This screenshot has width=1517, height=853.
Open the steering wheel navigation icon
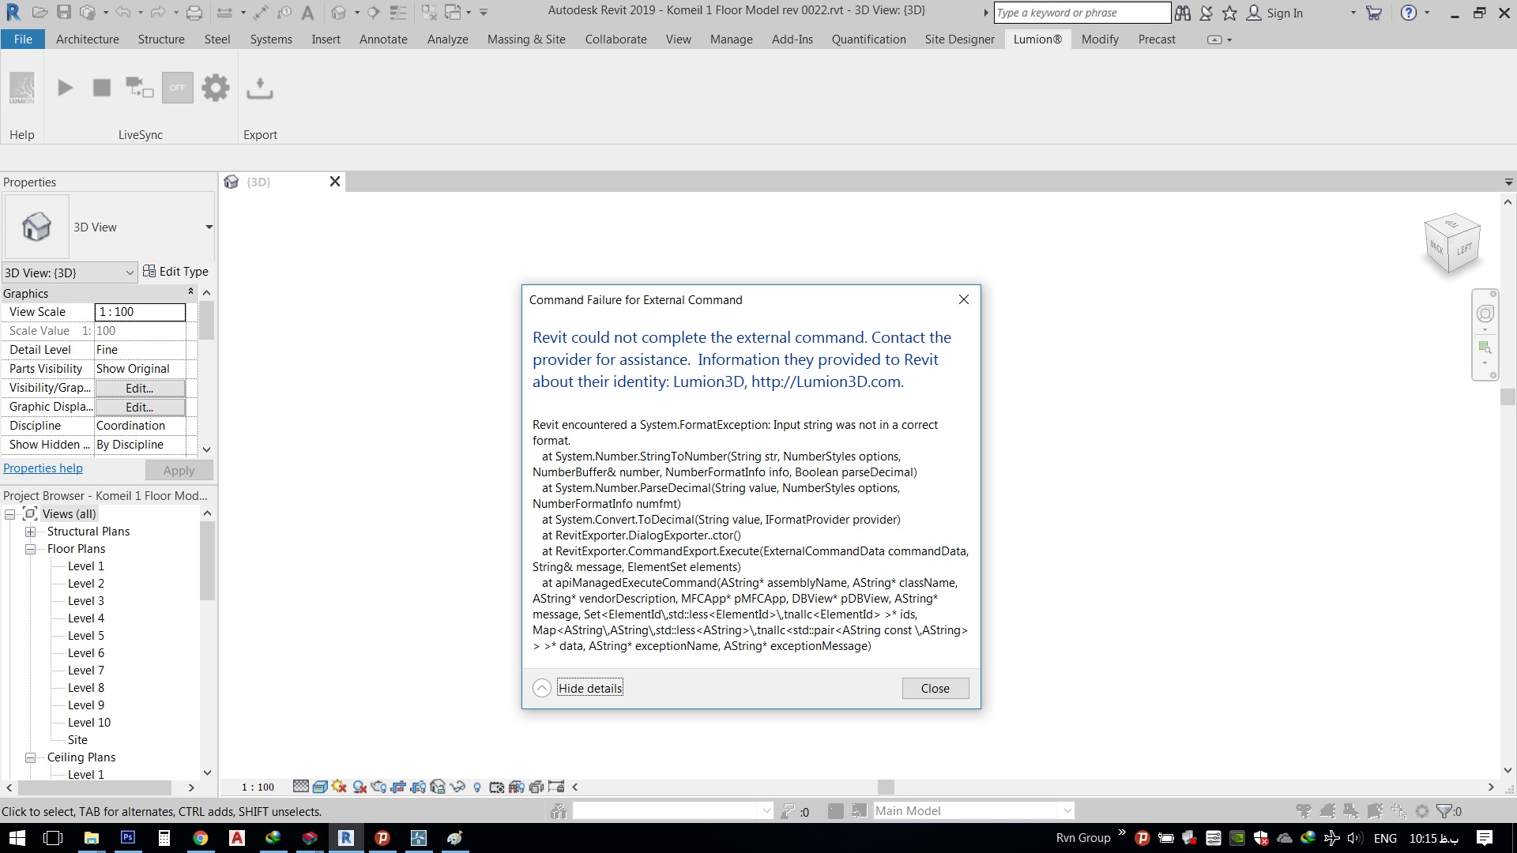click(1485, 314)
